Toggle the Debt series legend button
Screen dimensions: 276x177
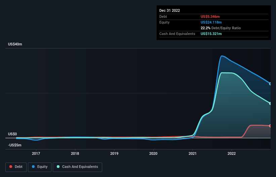pyautogui.click(x=16, y=167)
